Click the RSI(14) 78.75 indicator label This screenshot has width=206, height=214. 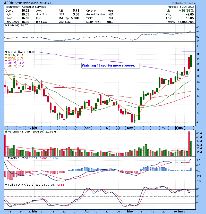click(18, 25)
